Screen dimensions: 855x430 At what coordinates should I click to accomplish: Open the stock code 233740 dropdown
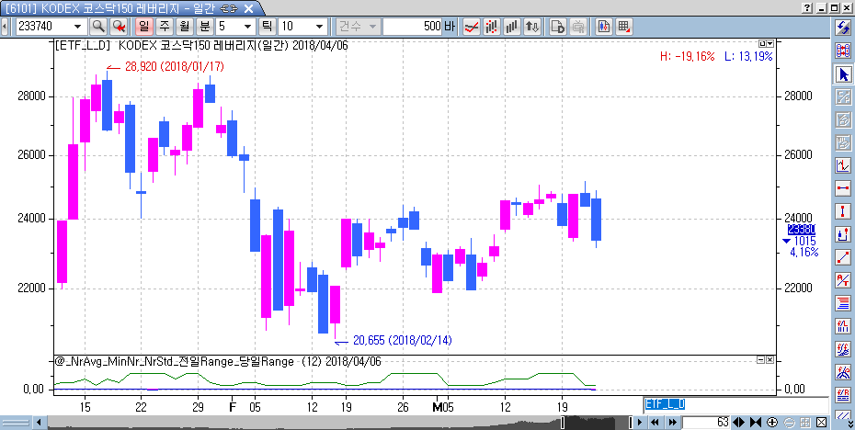(x=76, y=26)
